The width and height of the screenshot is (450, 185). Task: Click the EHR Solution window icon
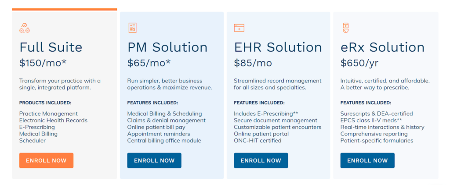coord(239,28)
